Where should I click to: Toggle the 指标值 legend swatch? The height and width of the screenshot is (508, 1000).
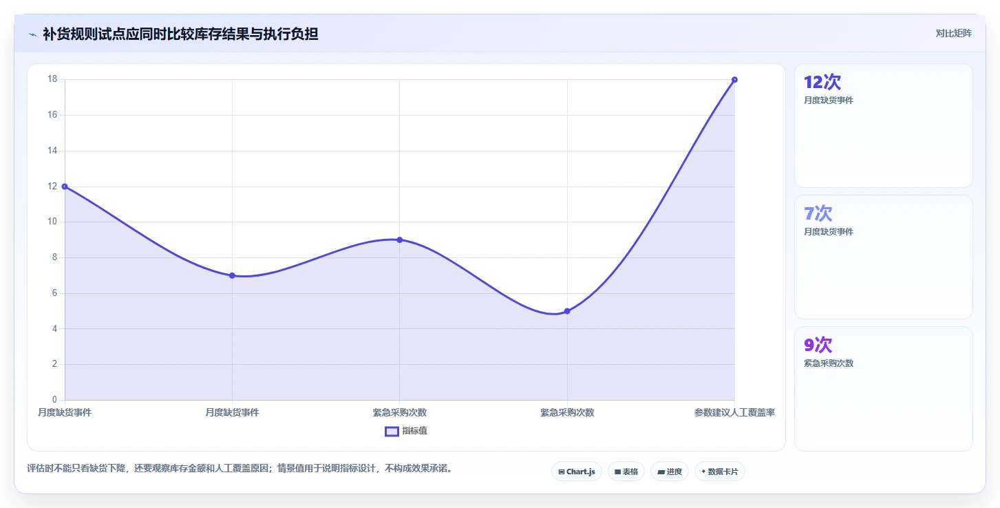(x=392, y=431)
